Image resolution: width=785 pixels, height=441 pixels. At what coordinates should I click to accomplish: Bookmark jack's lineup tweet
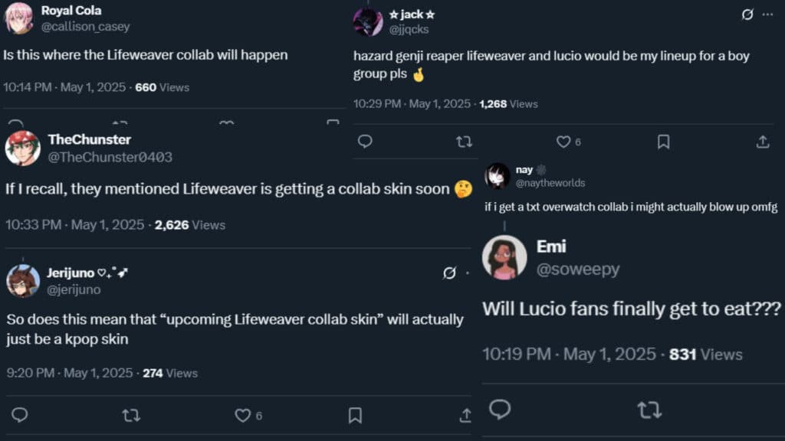664,142
